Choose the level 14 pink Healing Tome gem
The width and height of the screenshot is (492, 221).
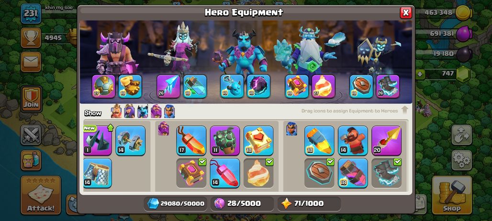pyautogui.click(x=224, y=173)
